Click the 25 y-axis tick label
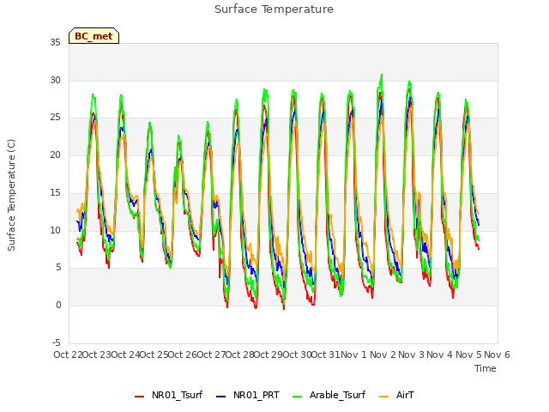 pos(55,118)
